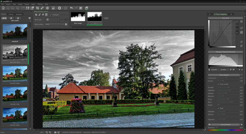
Task: Open the Mask visibility Green dropdown
Action: coord(54,24)
